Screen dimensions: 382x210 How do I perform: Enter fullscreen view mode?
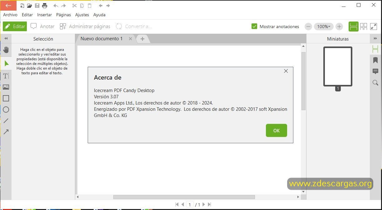point(374,27)
